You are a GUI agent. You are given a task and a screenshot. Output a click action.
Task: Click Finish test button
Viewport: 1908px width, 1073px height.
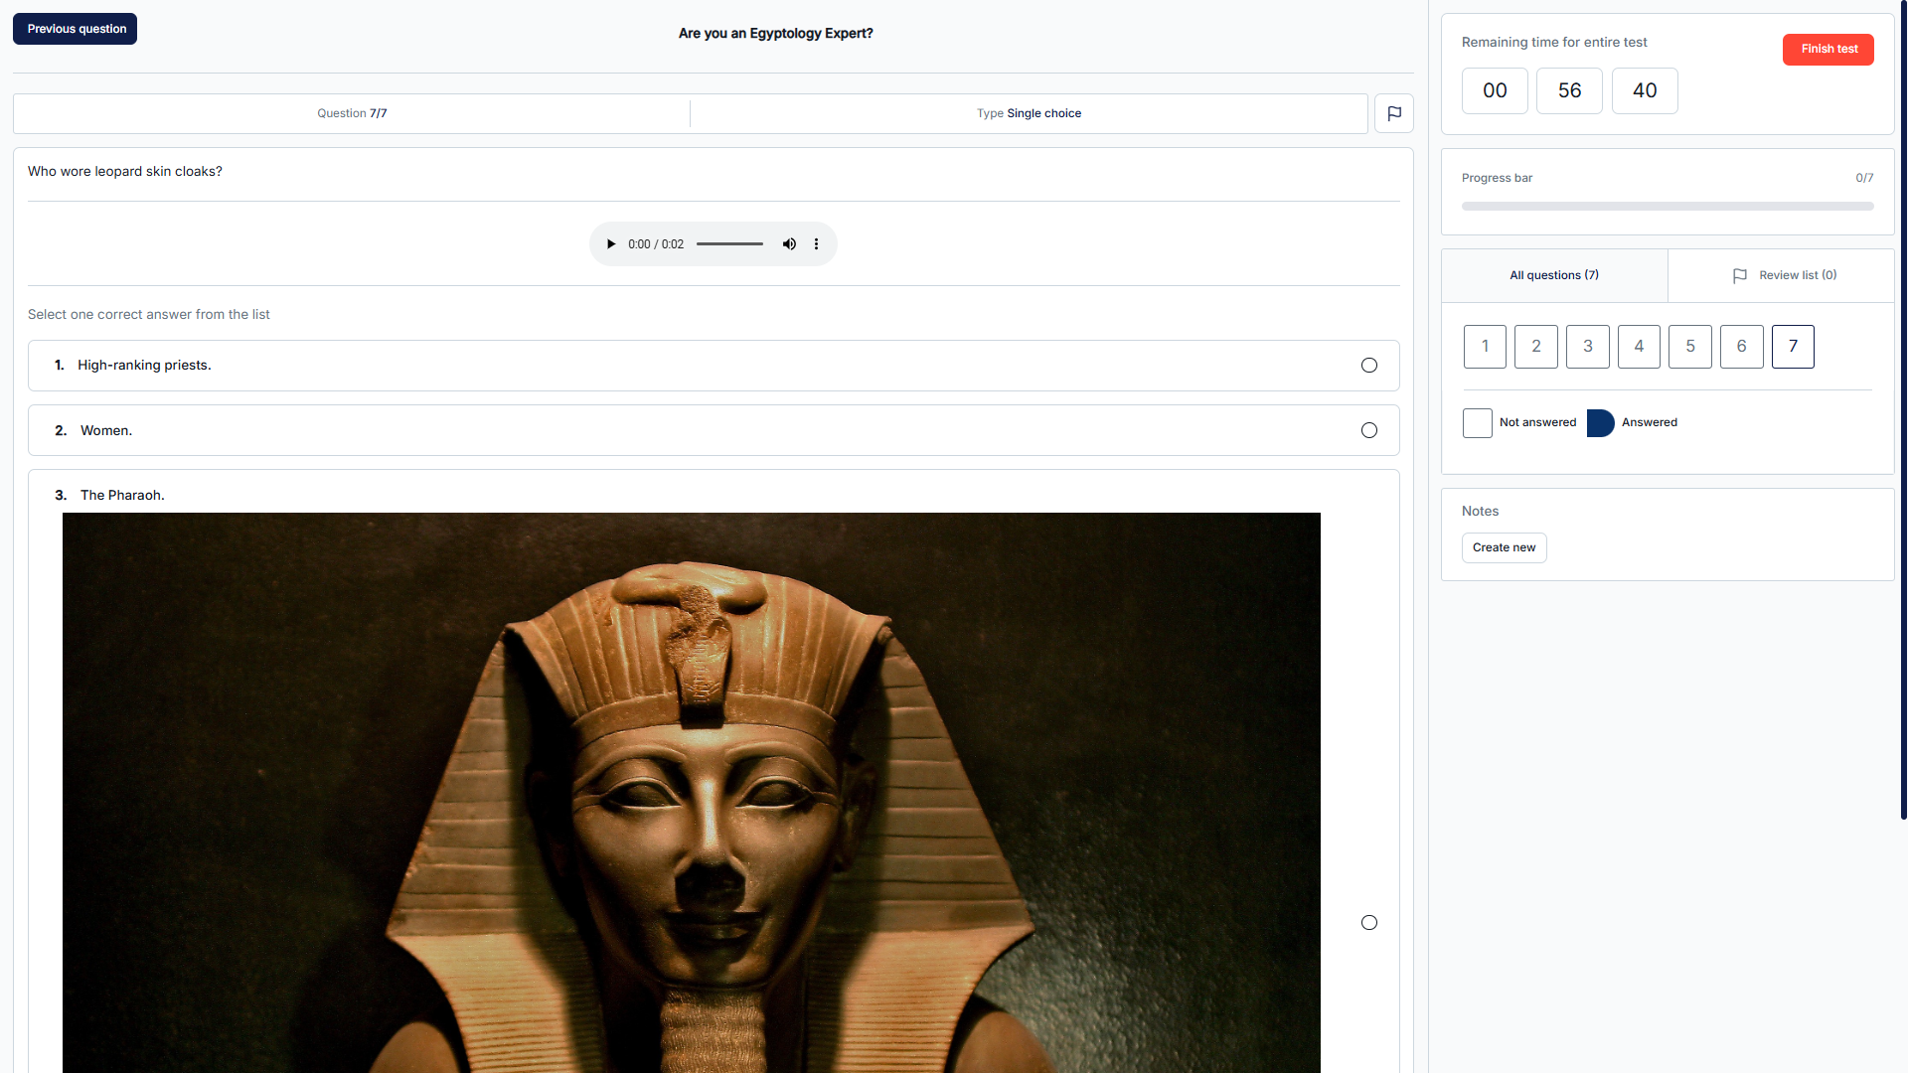coord(1828,49)
